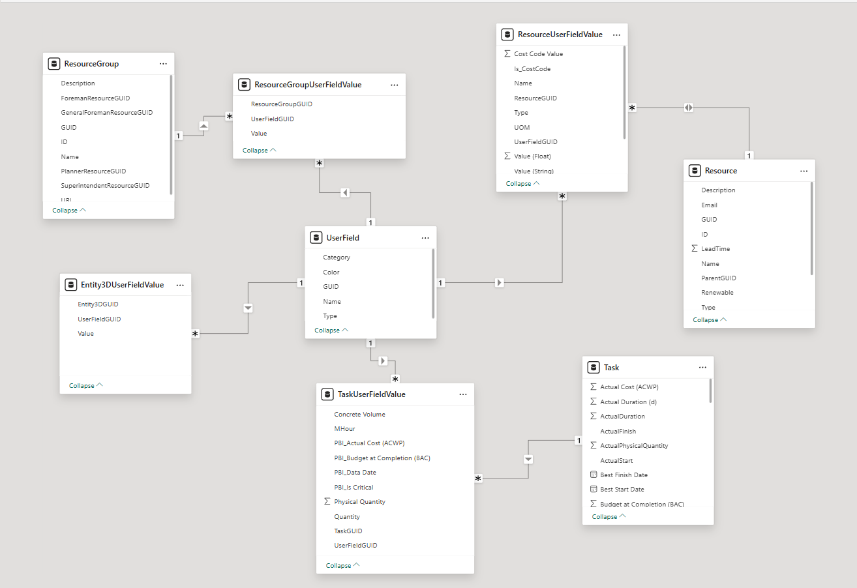The image size is (857, 588).
Task: Open ResourceGroupUserFieldValue more options menu
Action: pyautogui.click(x=395, y=85)
